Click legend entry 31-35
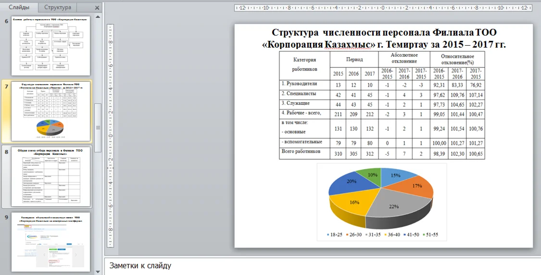The height and width of the screenshot is (275, 541). pyautogui.click(x=373, y=235)
